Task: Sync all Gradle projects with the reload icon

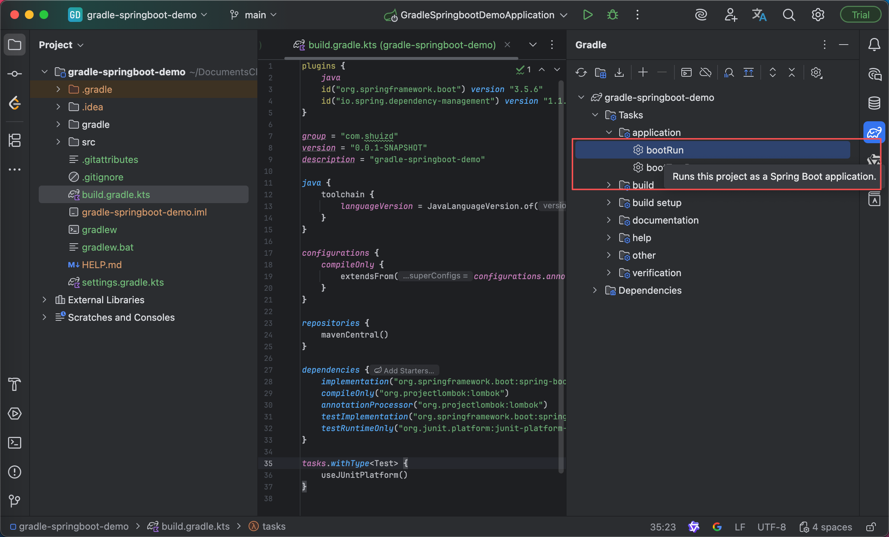Action: click(x=581, y=73)
